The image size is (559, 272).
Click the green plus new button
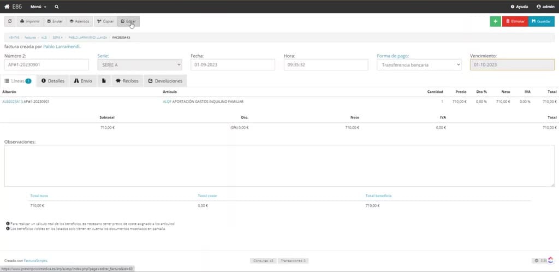(495, 21)
